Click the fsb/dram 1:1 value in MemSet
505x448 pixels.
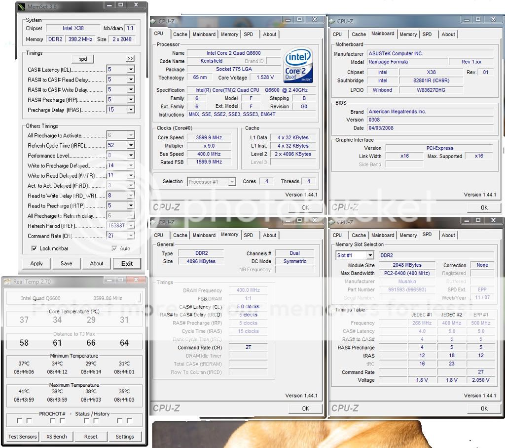pos(130,28)
